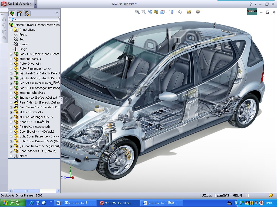The image size is (277, 207).
Task: Click the Previous View icon
Action: (x=150, y=12)
